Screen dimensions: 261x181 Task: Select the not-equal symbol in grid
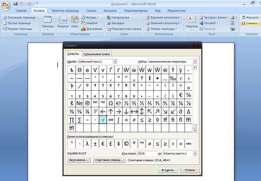click(x=134, y=120)
